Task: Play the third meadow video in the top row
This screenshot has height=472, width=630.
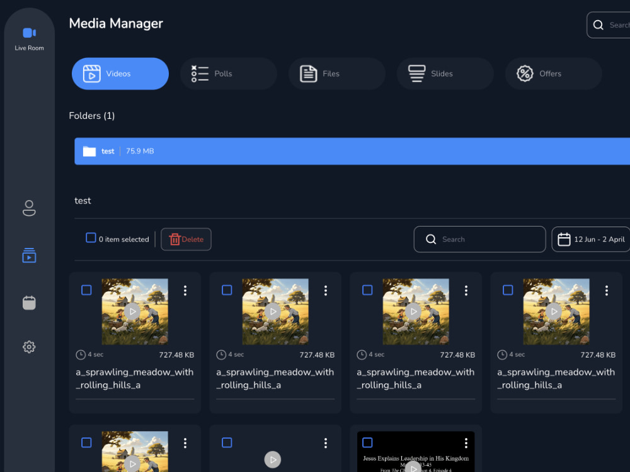Action: 413,312
